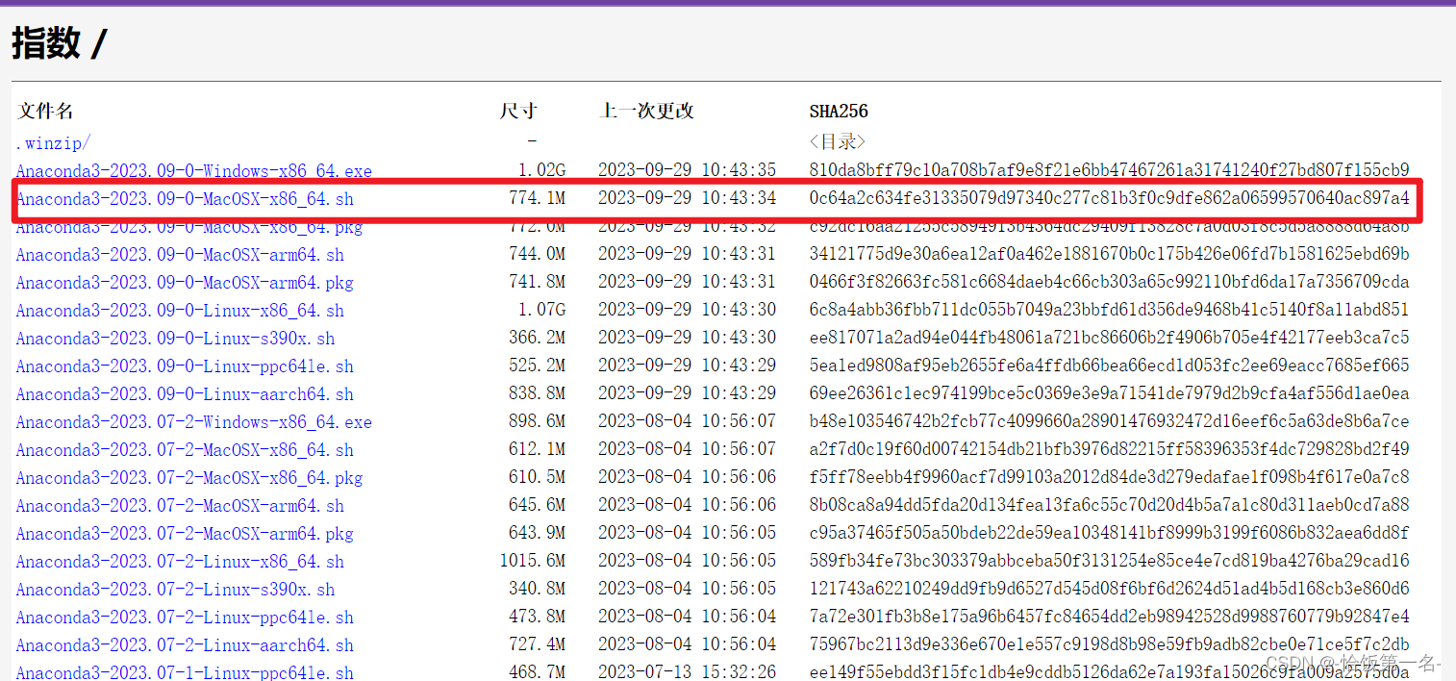Click the SHA256 hash starting 0466f3f82663
The width and height of the screenshot is (1456, 681).
point(1109,282)
